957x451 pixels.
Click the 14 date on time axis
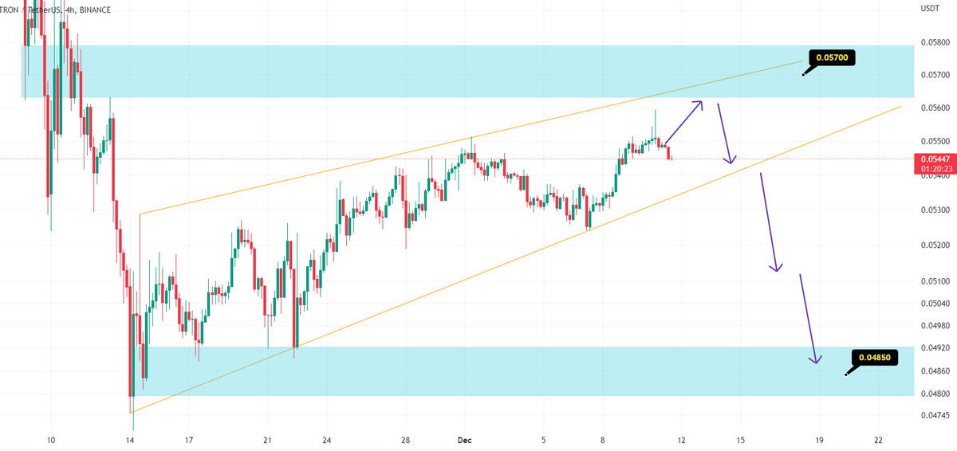[130, 440]
